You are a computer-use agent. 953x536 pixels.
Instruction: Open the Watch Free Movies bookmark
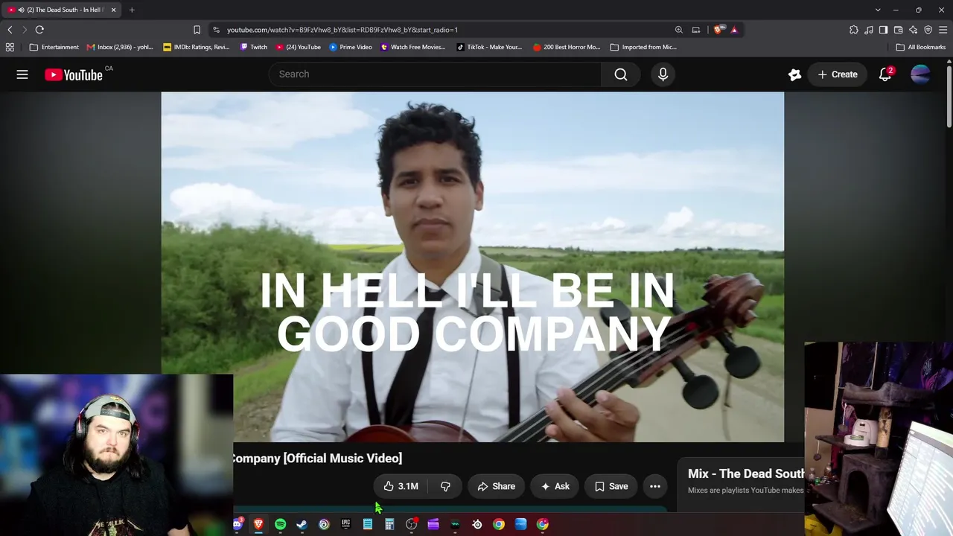coord(413,47)
